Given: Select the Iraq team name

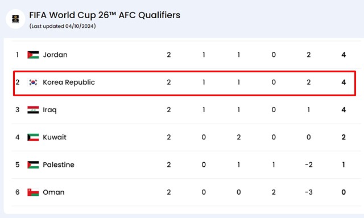Looking at the screenshot, I should (49, 110).
